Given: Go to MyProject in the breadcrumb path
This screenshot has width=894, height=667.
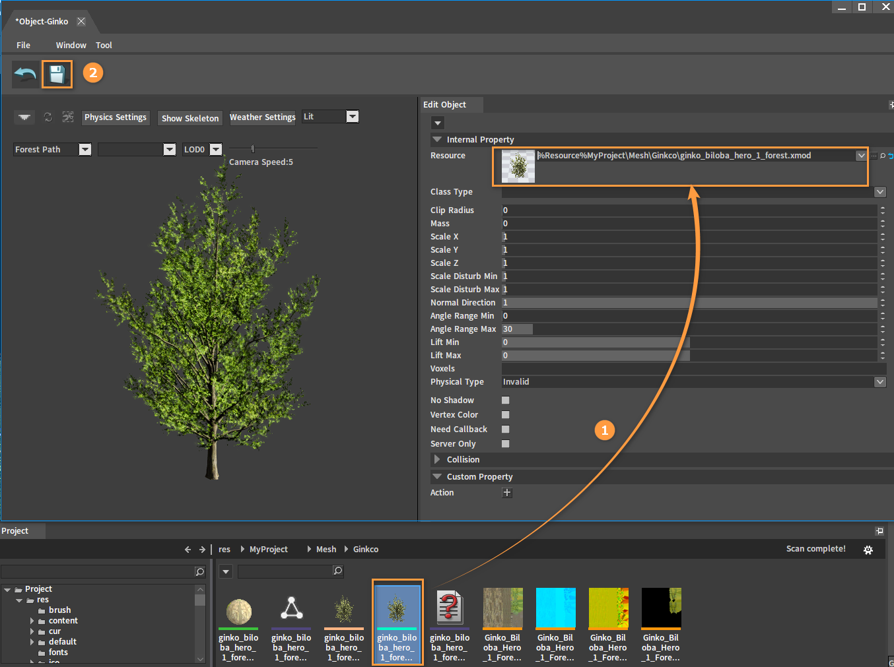Looking at the screenshot, I should tap(269, 550).
